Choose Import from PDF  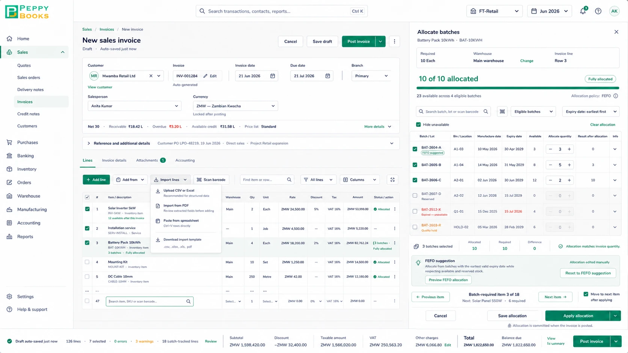coord(186,208)
